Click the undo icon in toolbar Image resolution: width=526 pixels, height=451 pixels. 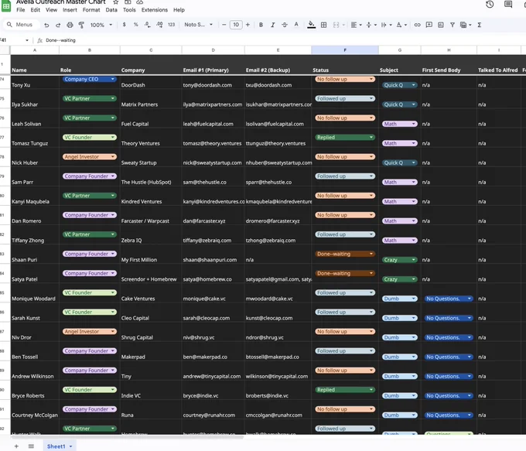tap(46, 25)
